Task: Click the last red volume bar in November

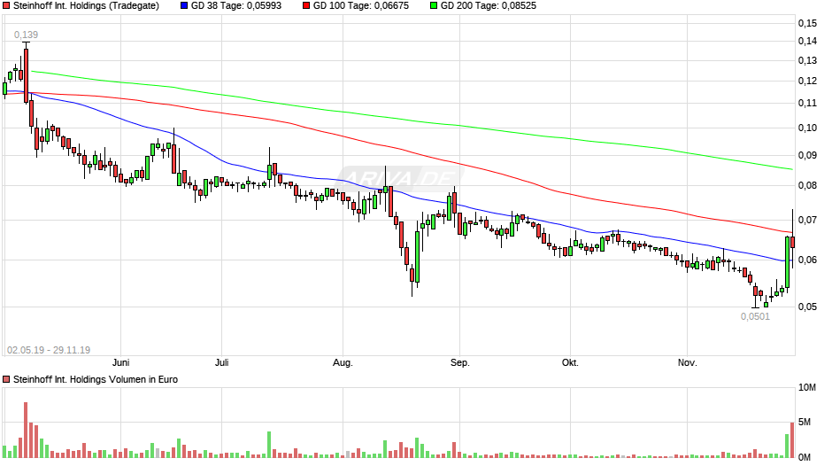Action: click(x=792, y=440)
